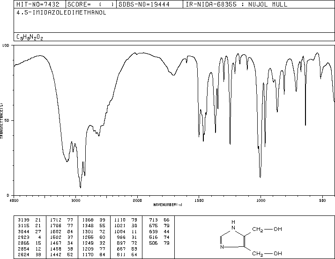The width and height of the screenshot is (335, 259).
Task: Select peak table entry 1348
Action: pos(88,225)
